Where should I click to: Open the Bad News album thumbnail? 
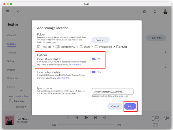coord(10,120)
